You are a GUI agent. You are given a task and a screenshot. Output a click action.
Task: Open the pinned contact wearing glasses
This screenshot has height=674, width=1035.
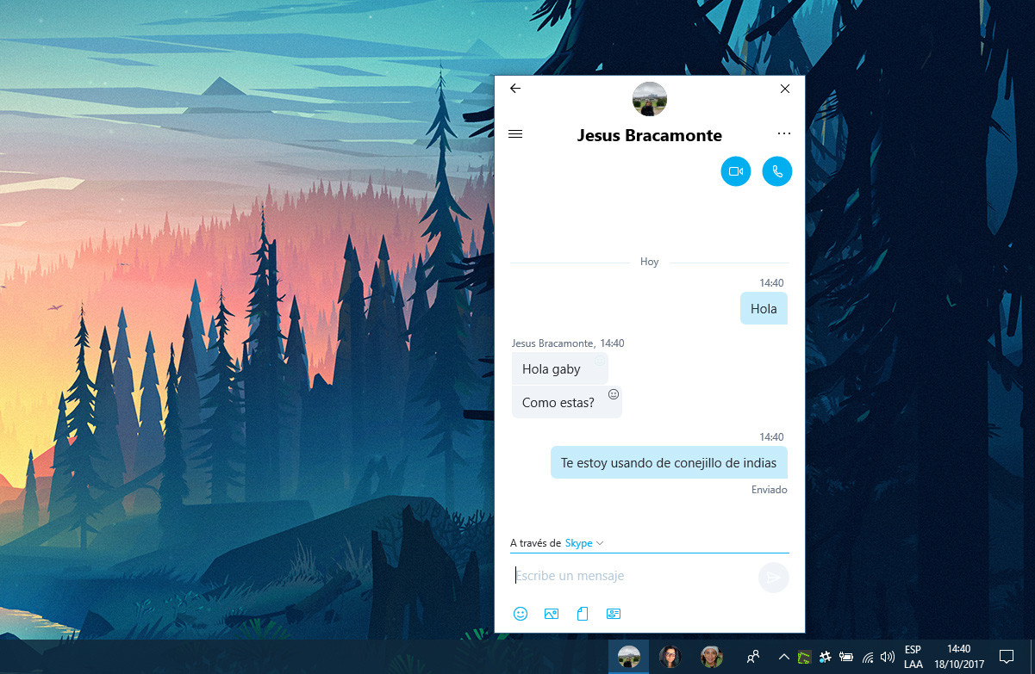pyautogui.click(x=670, y=657)
